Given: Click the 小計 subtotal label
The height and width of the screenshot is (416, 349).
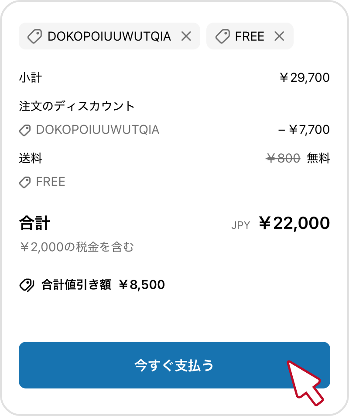Looking at the screenshot, I should tap(31, 78).
